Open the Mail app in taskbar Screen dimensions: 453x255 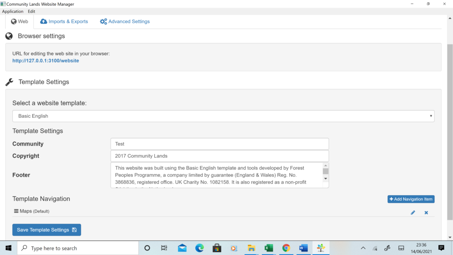tap(182, 248)
